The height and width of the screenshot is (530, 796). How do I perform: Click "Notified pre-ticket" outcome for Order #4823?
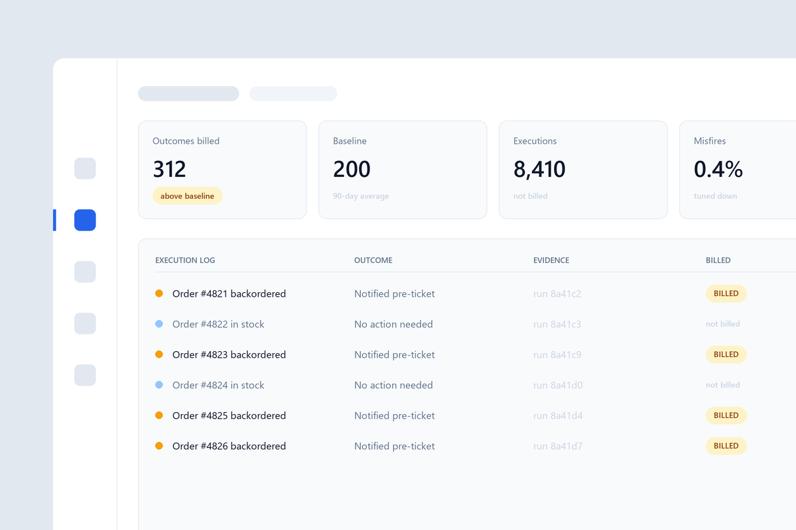coord(395,354)
